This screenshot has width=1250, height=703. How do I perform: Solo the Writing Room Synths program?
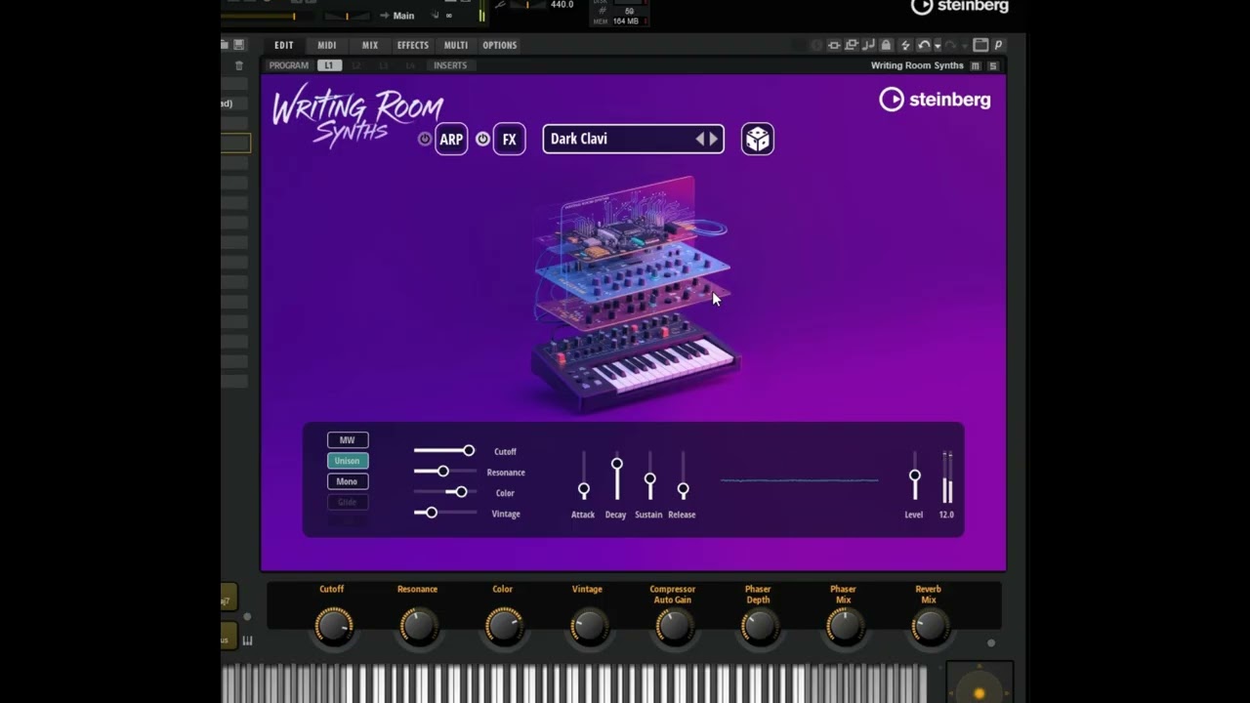[993, 65]
